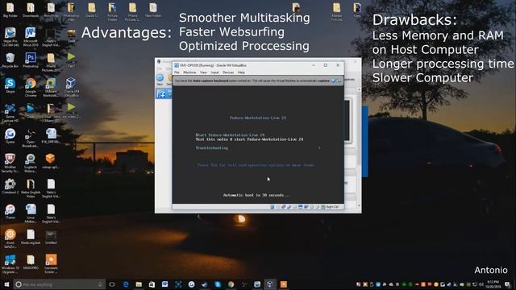
Task: Select 'Start Fedora-Workstation-Live 24' boot entry
Action: click(x=230, y=135)
